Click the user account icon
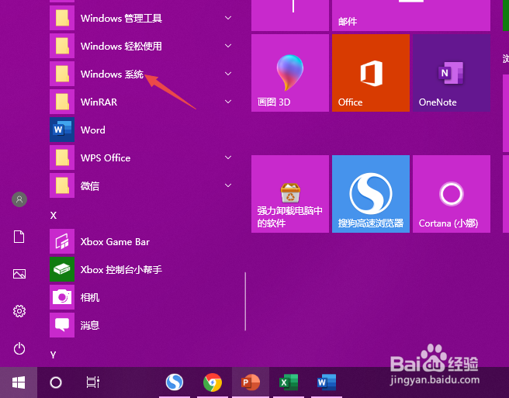Screen dimensions: 509x398 pyautogui.click(x=19, y=199)
